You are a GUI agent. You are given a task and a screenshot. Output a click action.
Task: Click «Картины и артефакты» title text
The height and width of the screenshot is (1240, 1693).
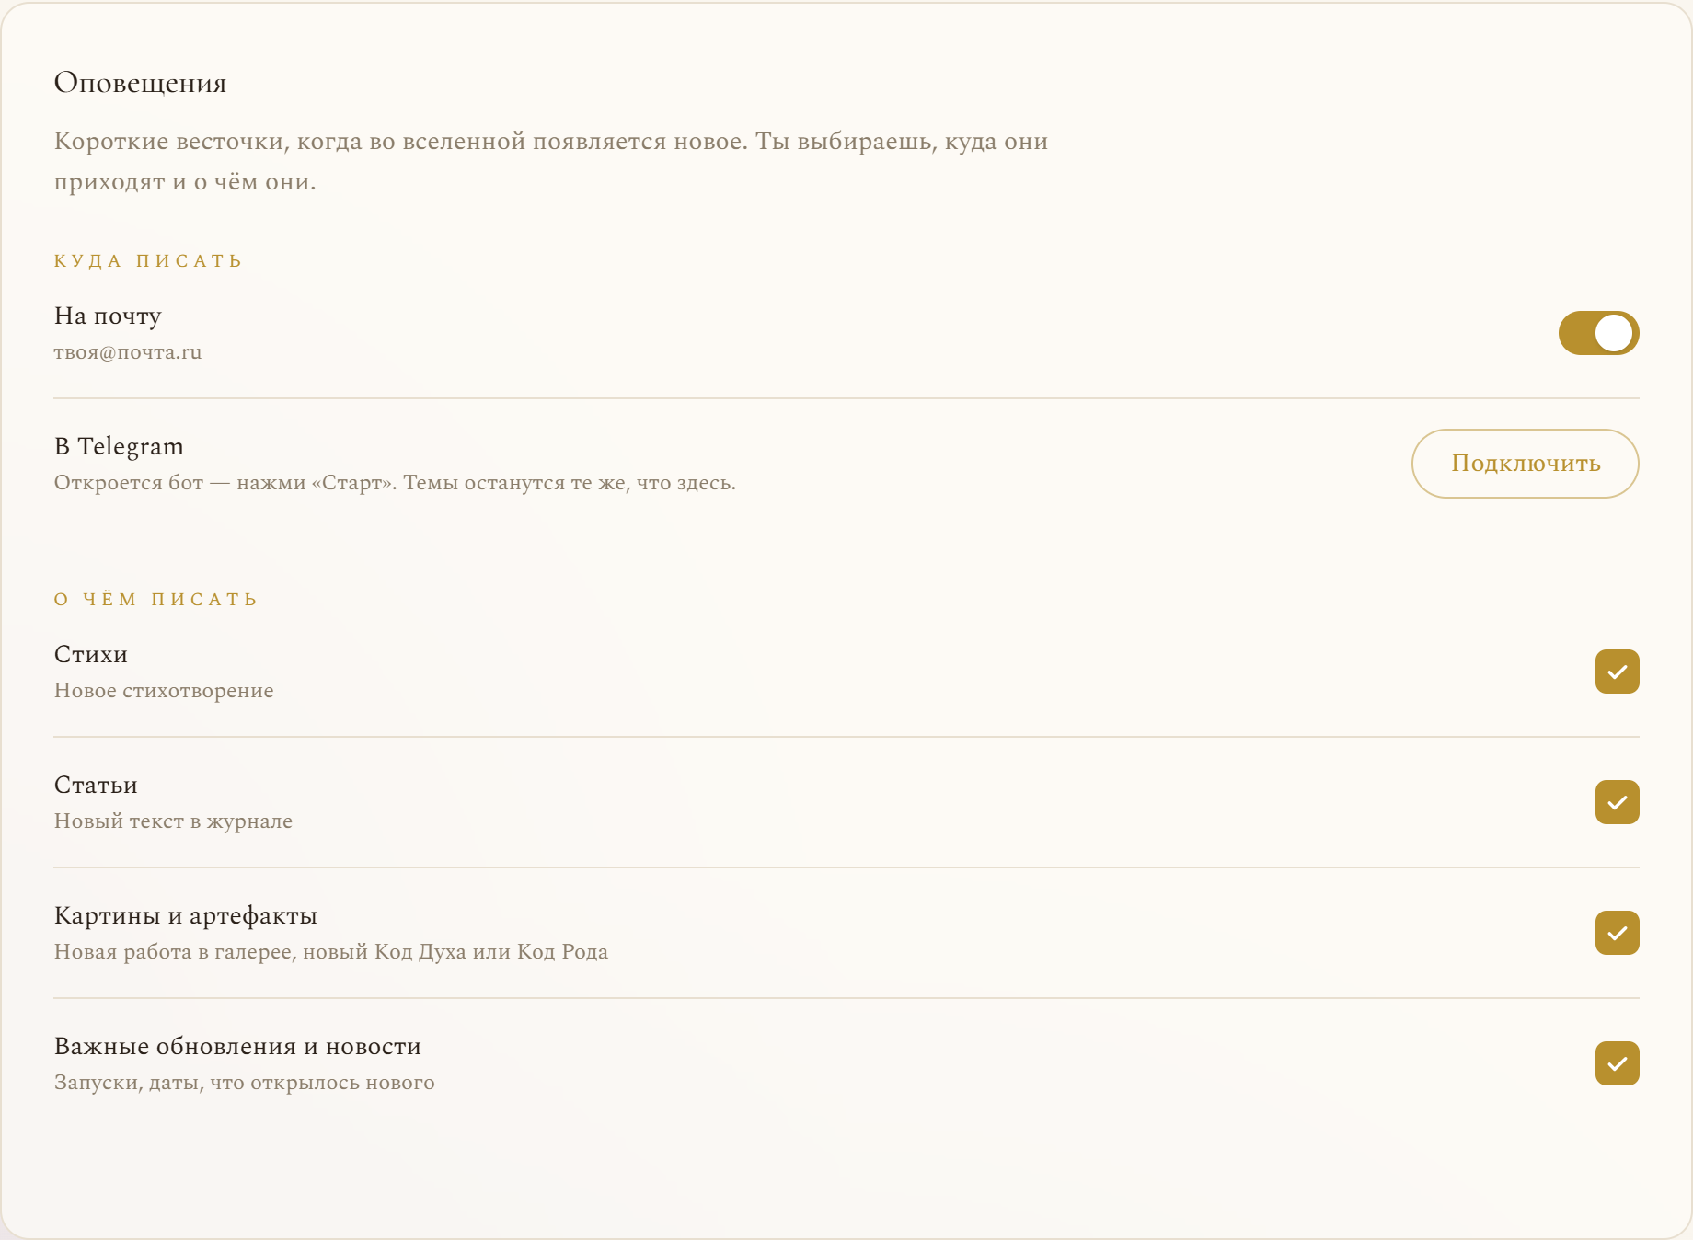(x=186, y=916)
